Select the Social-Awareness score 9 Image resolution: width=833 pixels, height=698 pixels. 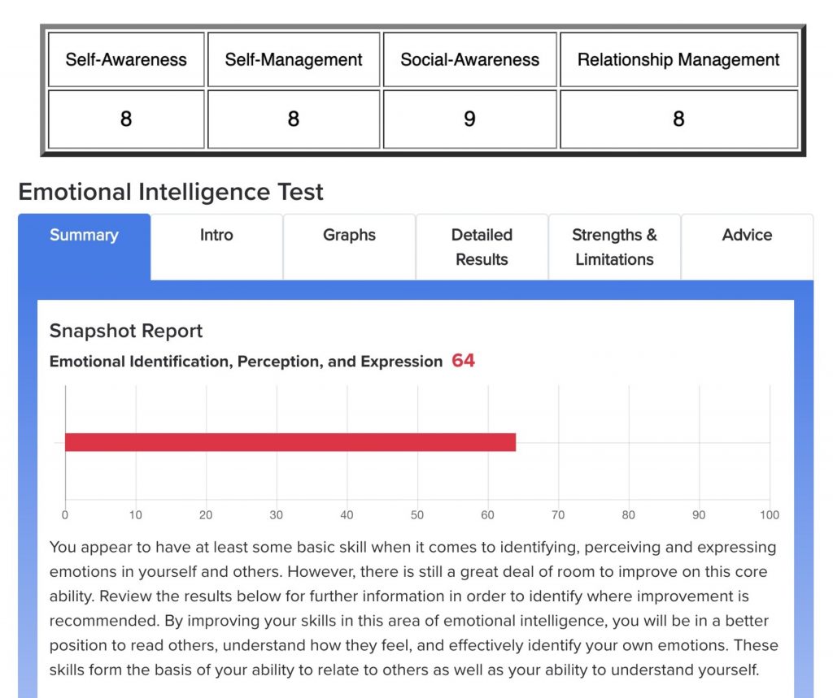click(x=469, y=119)
